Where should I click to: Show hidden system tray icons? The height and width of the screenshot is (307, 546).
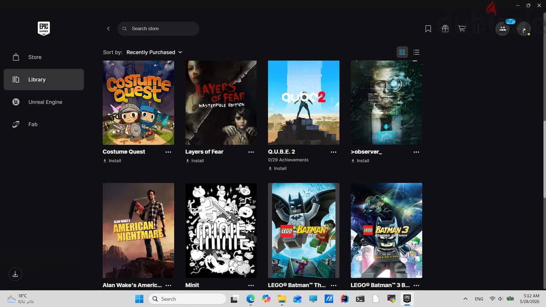pyautogui.click(x=465, y=299)
